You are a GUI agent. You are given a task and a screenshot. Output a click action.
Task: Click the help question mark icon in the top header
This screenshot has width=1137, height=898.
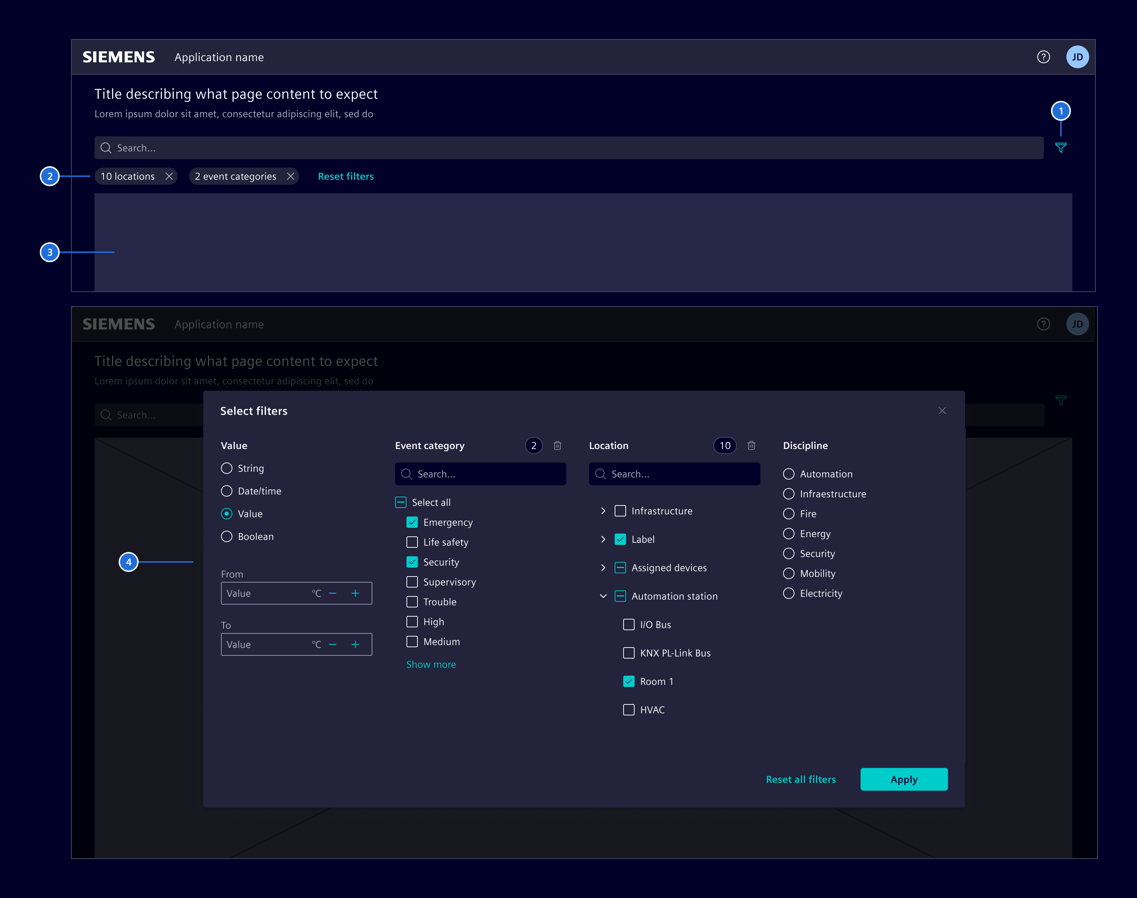coord(1043,57)
